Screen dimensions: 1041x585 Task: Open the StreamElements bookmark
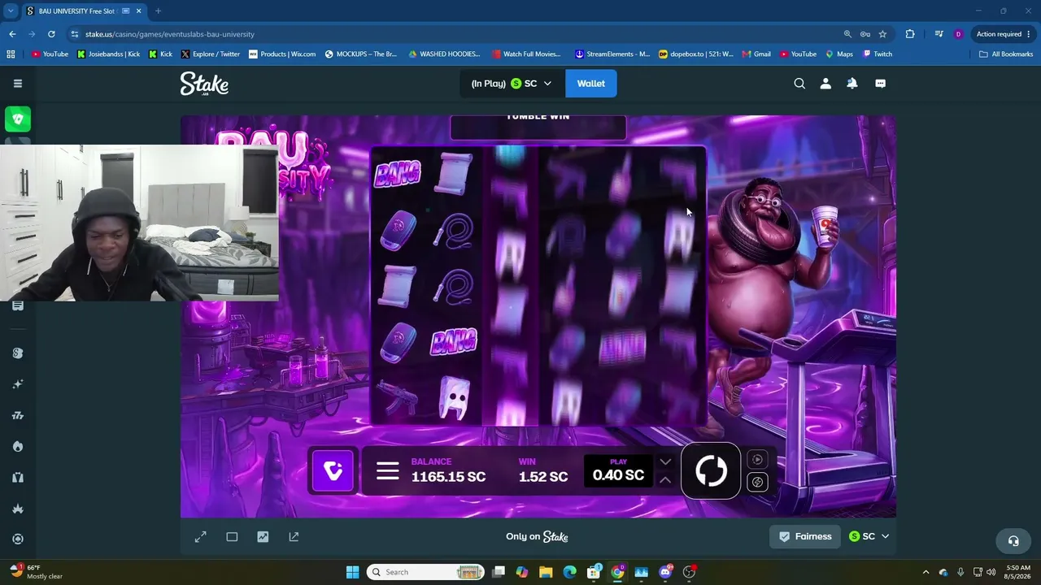tap(612, 54)
